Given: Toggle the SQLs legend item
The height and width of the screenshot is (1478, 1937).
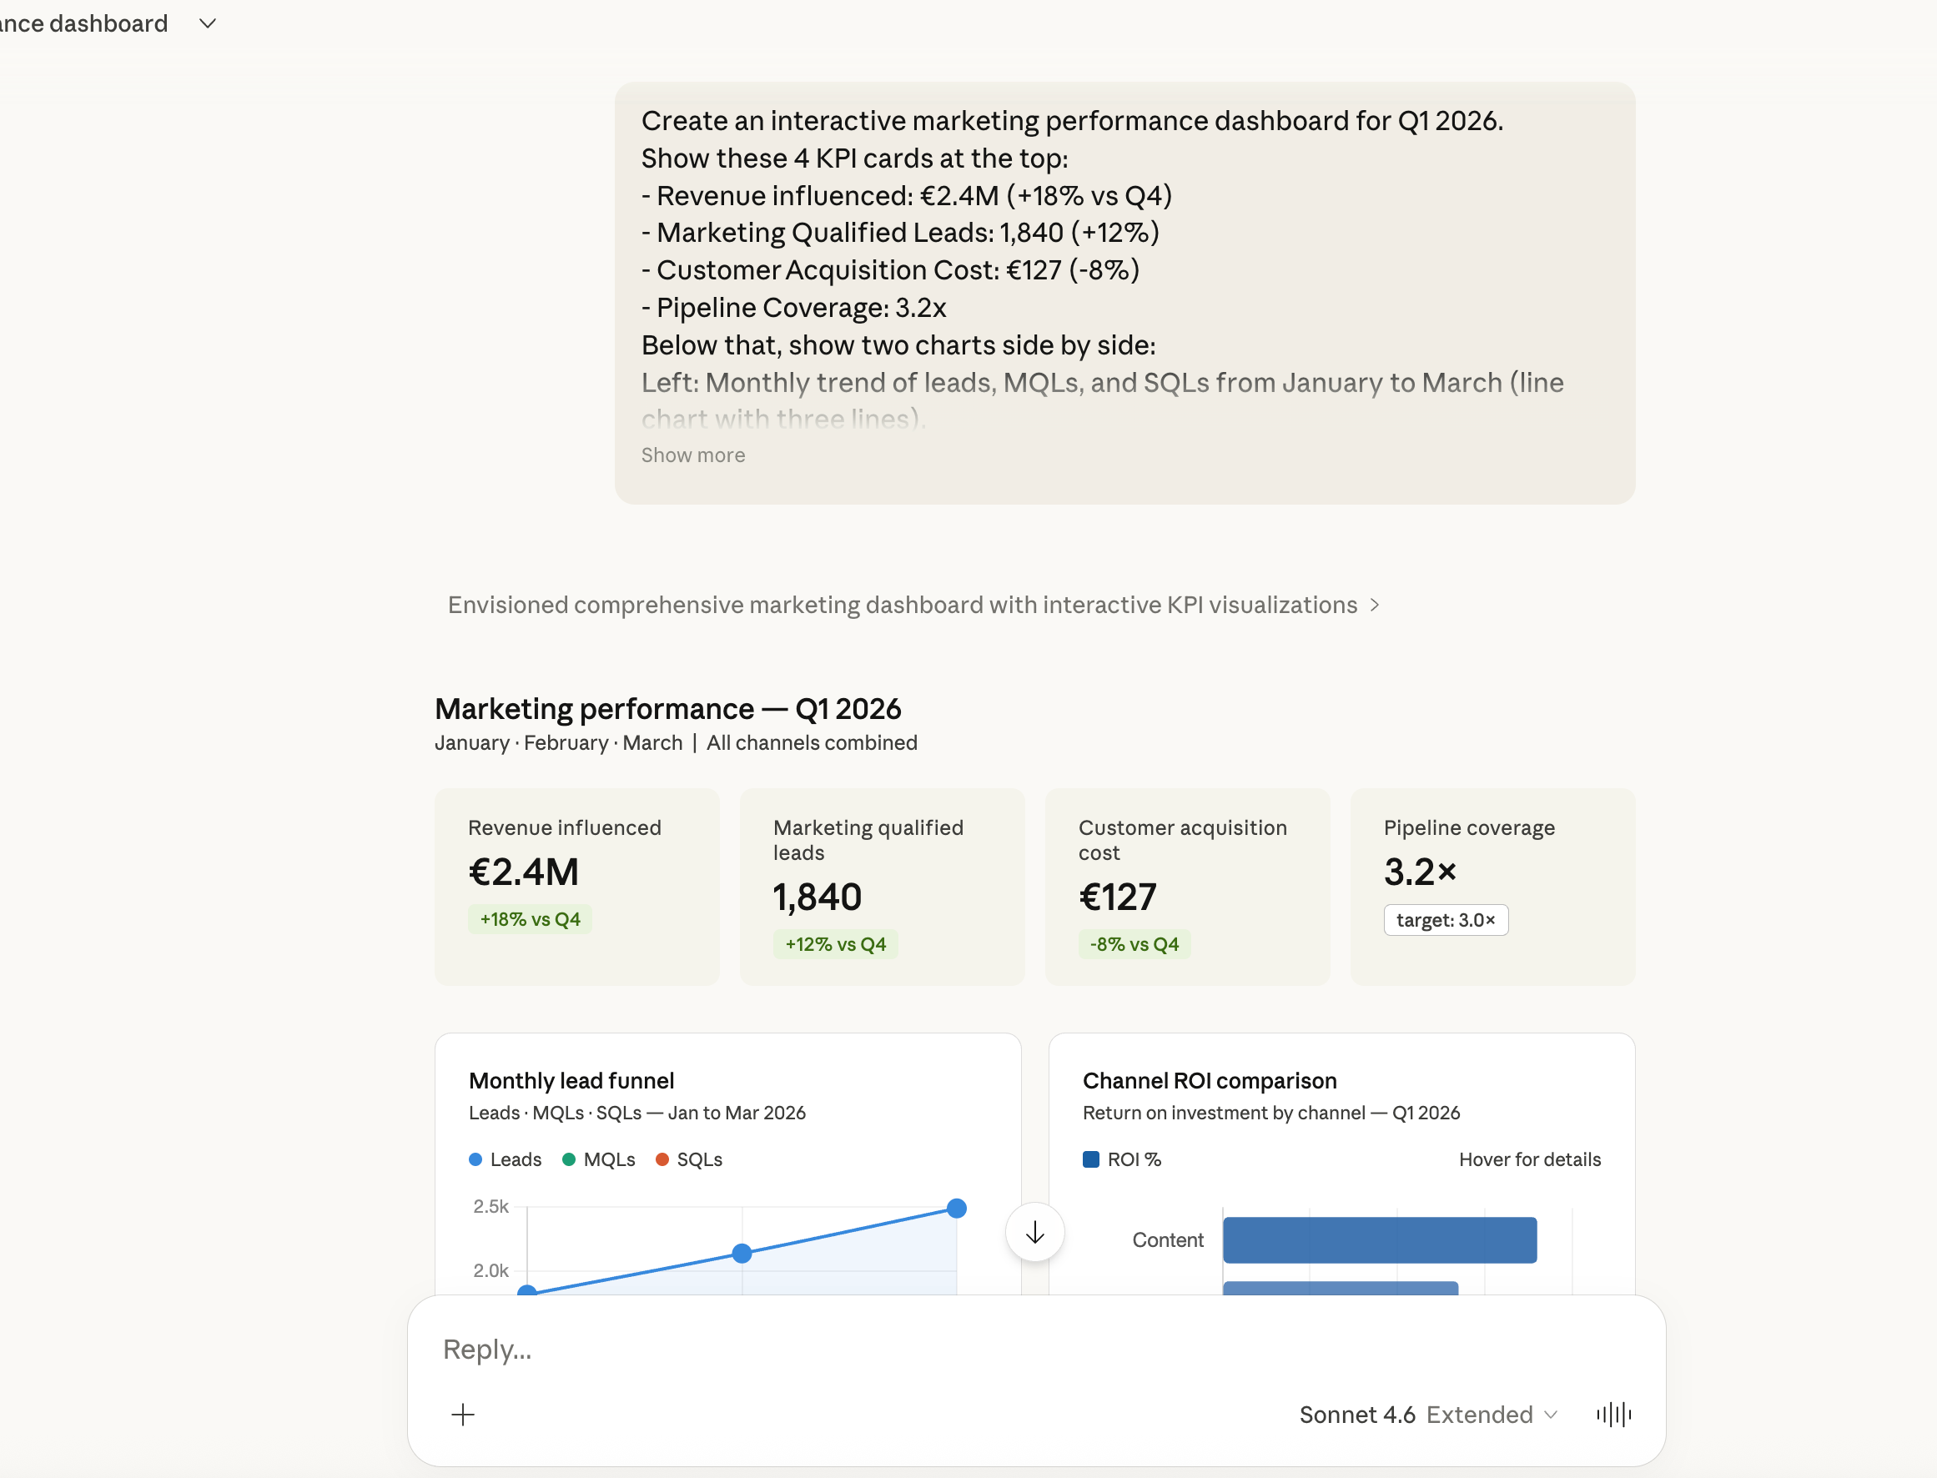Looking at the screenshot, I should pos(689,1159).
